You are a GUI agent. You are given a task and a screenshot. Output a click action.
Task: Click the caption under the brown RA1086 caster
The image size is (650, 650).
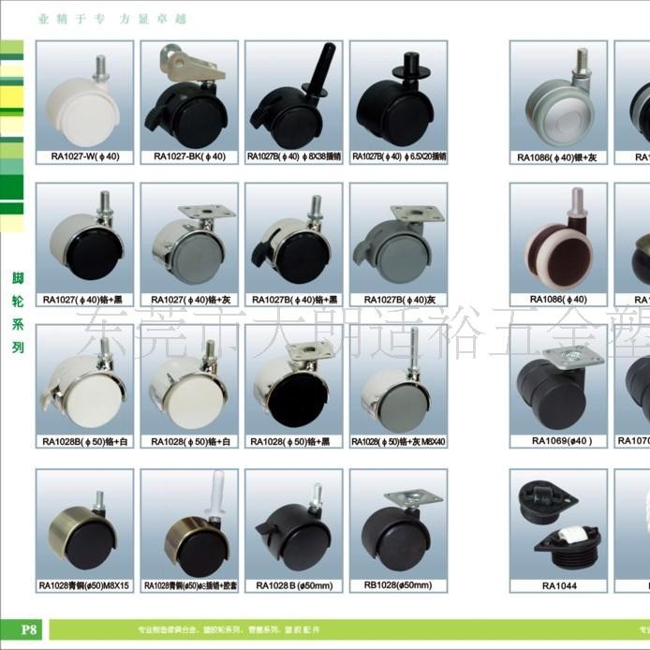[558, 300]
